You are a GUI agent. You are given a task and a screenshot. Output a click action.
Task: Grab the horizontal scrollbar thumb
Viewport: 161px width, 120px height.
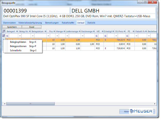click(x=30, y=104)
